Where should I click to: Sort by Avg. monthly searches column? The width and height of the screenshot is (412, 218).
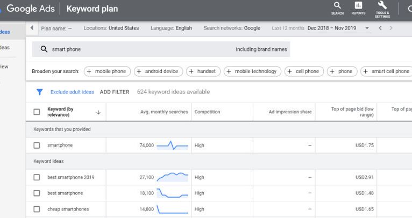tap(164, 112)
